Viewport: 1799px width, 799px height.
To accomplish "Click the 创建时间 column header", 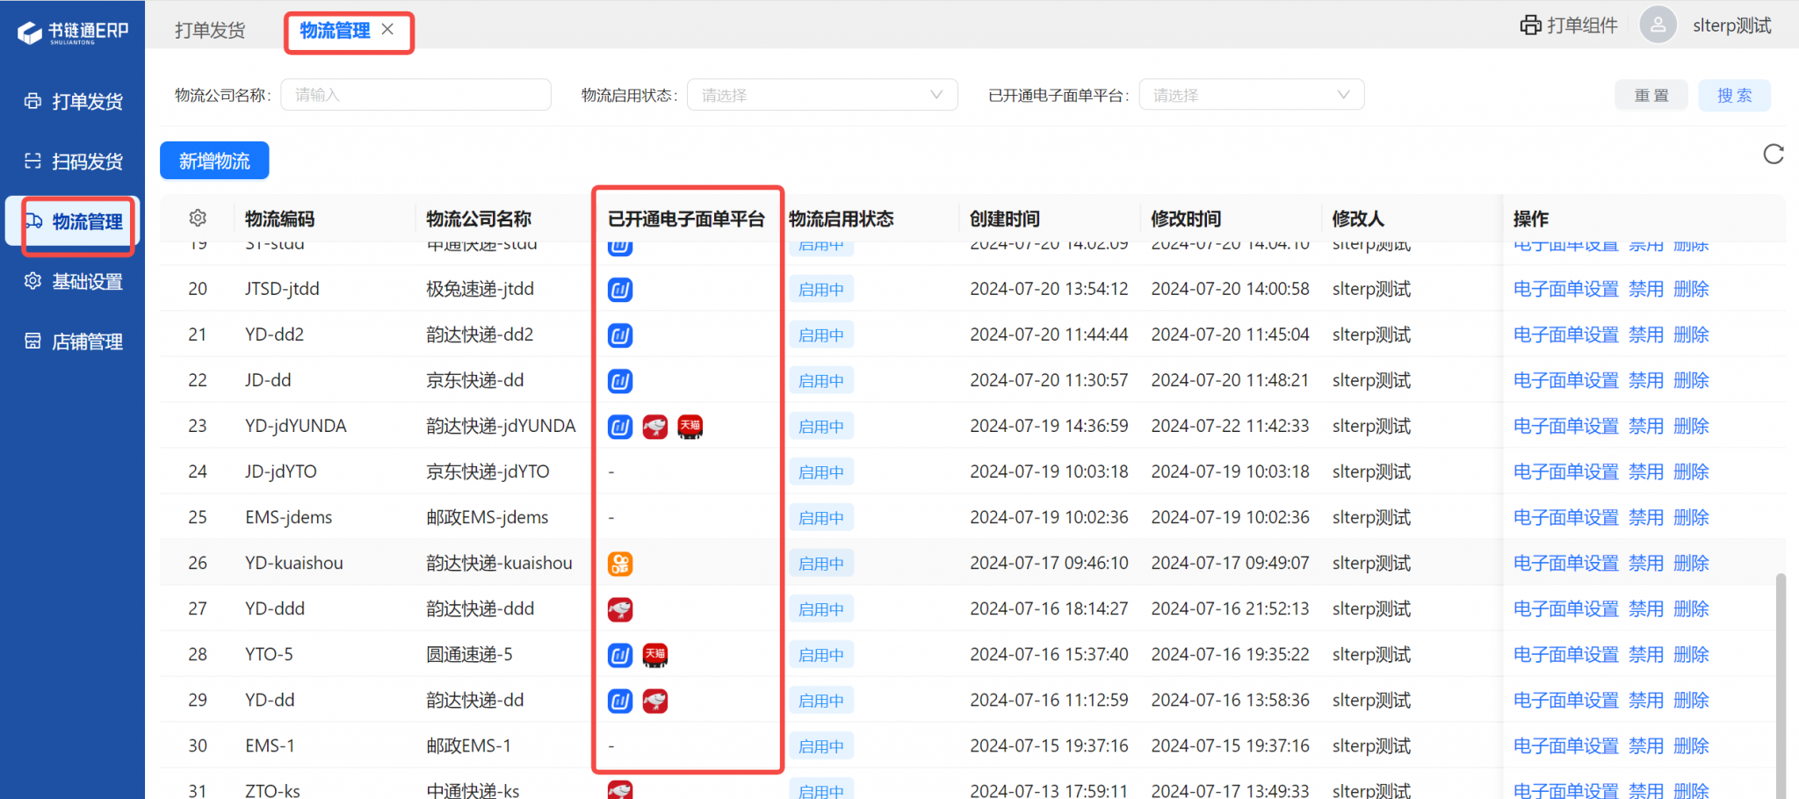I will coord(1005,219).
